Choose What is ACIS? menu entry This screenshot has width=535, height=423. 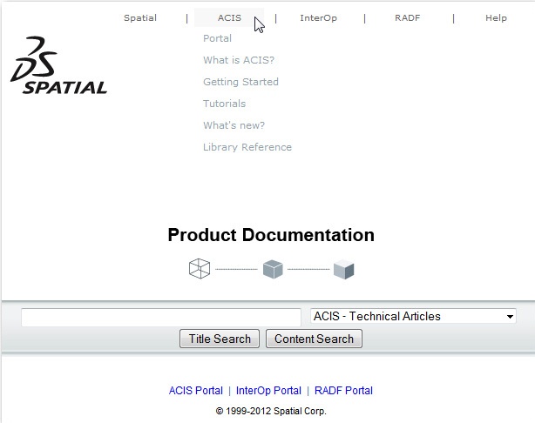tap(238, 60)
